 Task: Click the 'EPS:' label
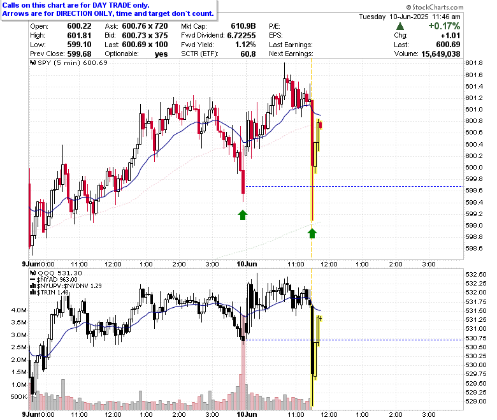[275, 36]
